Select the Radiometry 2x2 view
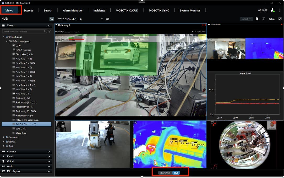284x178 pixels. click(x=23, y=98)
